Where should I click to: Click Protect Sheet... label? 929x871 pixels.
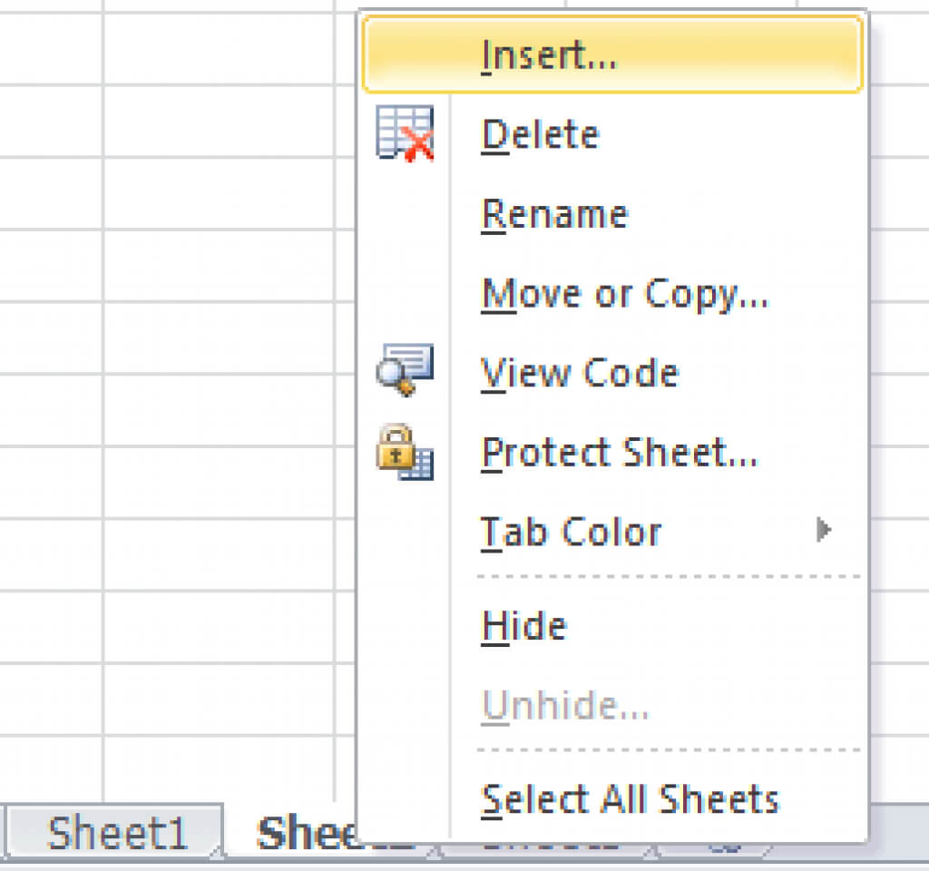coord(619,452)
